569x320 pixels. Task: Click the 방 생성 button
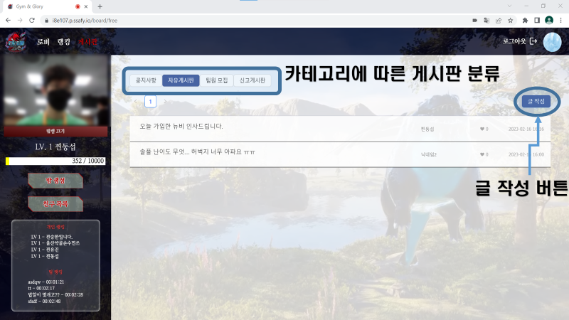coord(55,181)
